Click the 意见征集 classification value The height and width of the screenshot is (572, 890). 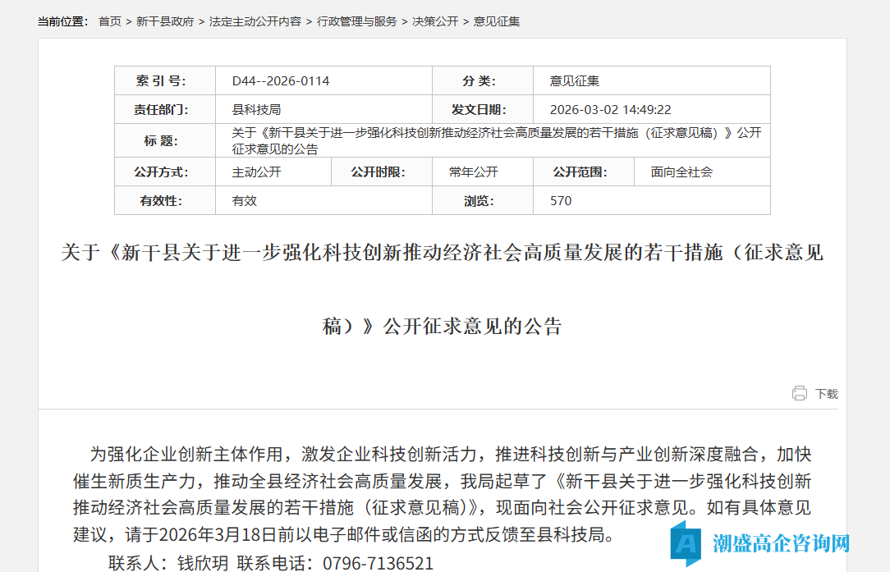click(572, 80)
